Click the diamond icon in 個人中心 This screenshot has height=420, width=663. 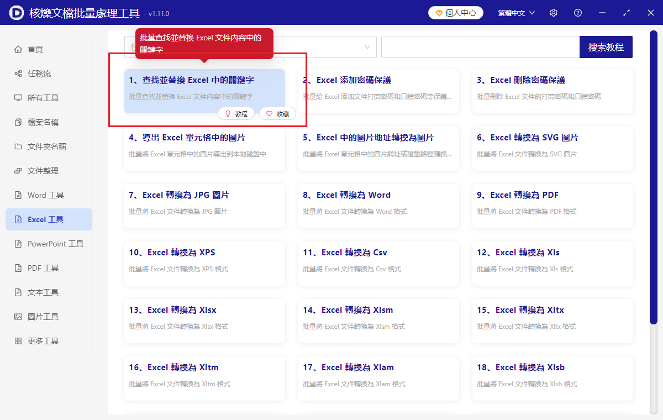point(439,13)
